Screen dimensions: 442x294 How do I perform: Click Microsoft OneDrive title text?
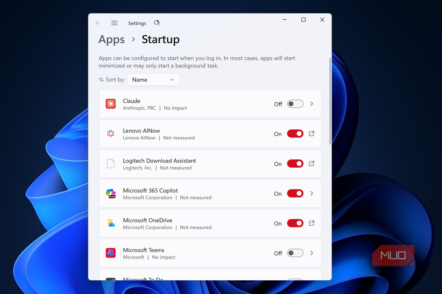(x=148, y=220)
